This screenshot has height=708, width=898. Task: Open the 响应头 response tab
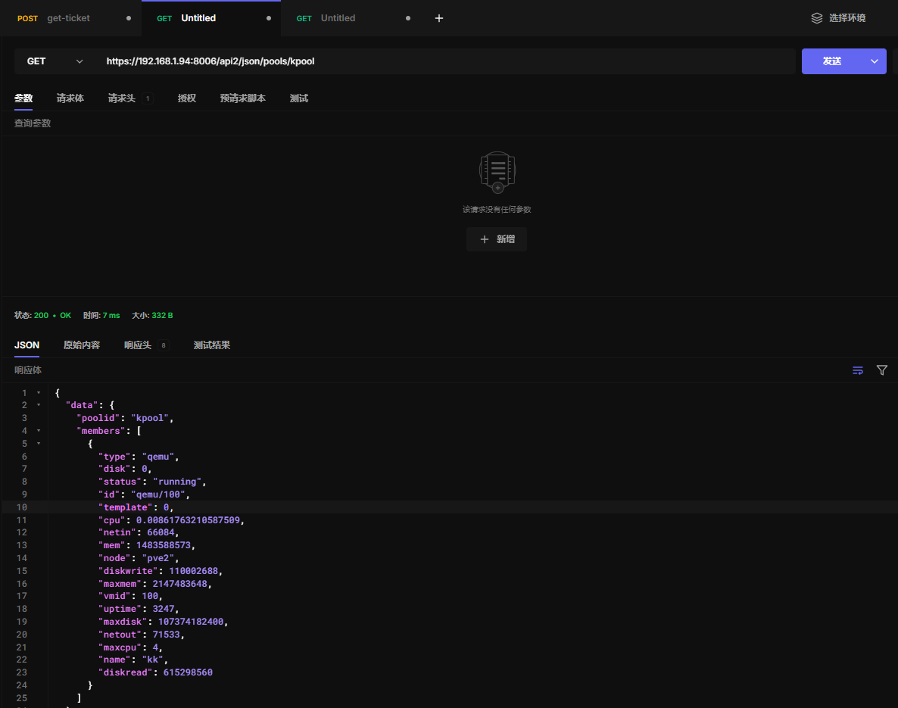138,345
